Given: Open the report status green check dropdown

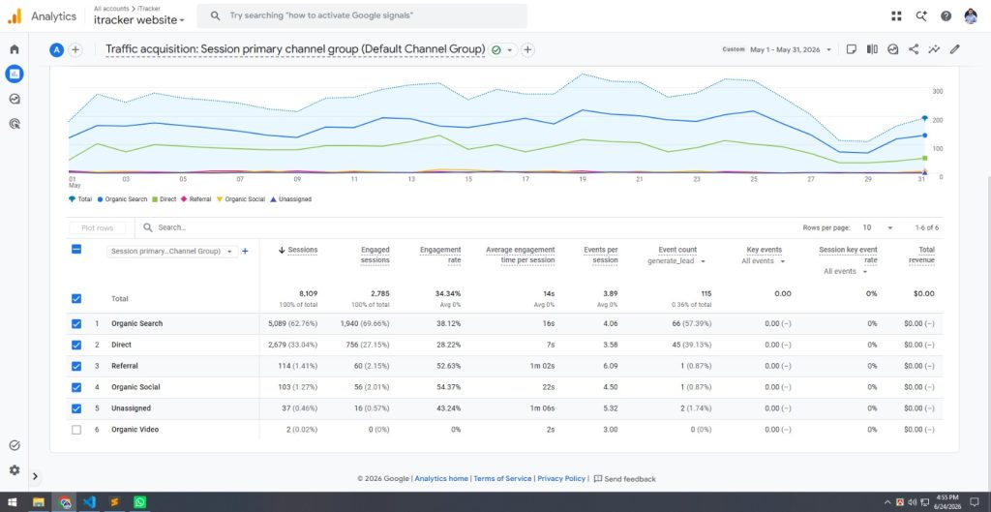Looking at the screenshot, I should (502, 50).
